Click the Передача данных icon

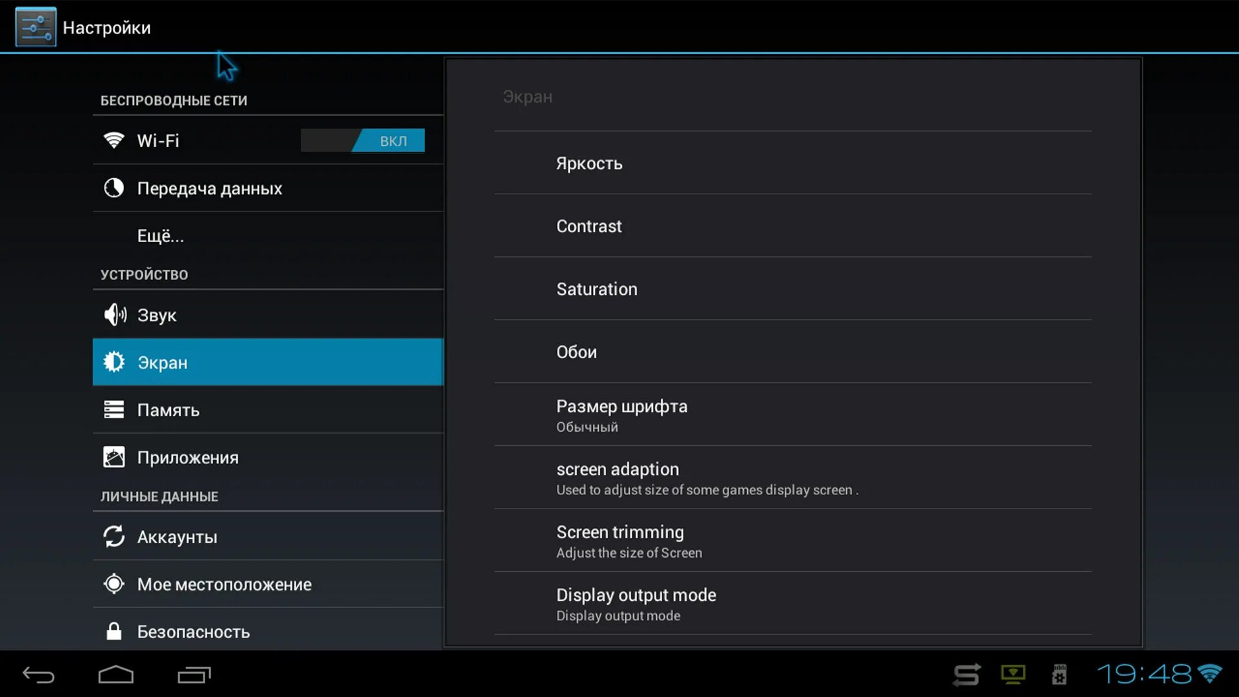tap(114, 188)
